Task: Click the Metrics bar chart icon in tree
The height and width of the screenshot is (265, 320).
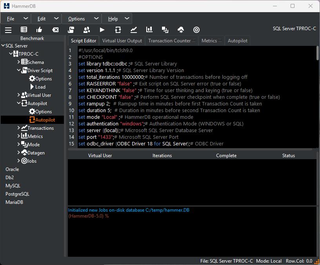Action: (24, 136)
